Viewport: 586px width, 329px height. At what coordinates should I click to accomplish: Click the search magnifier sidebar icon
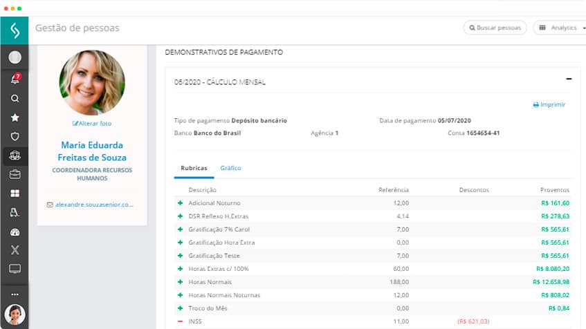click(15, 98)
